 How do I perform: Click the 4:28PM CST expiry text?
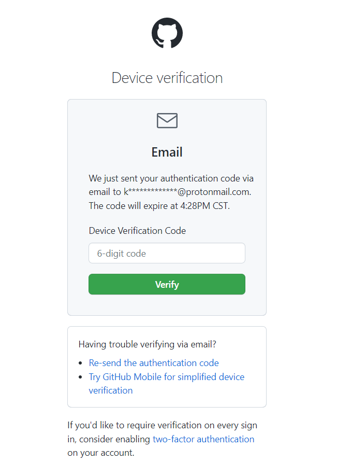pos(204,206)
